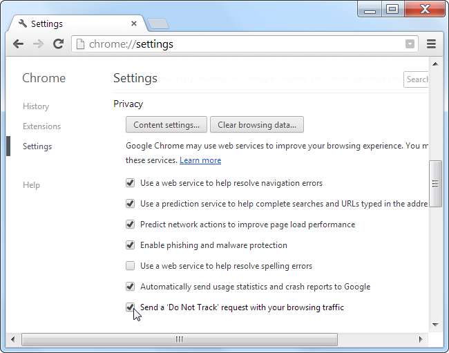Toggle the Do Not Track request checkbox
Image resolution: width=449 pixels, height=353 pixels.
coord(131,307)
